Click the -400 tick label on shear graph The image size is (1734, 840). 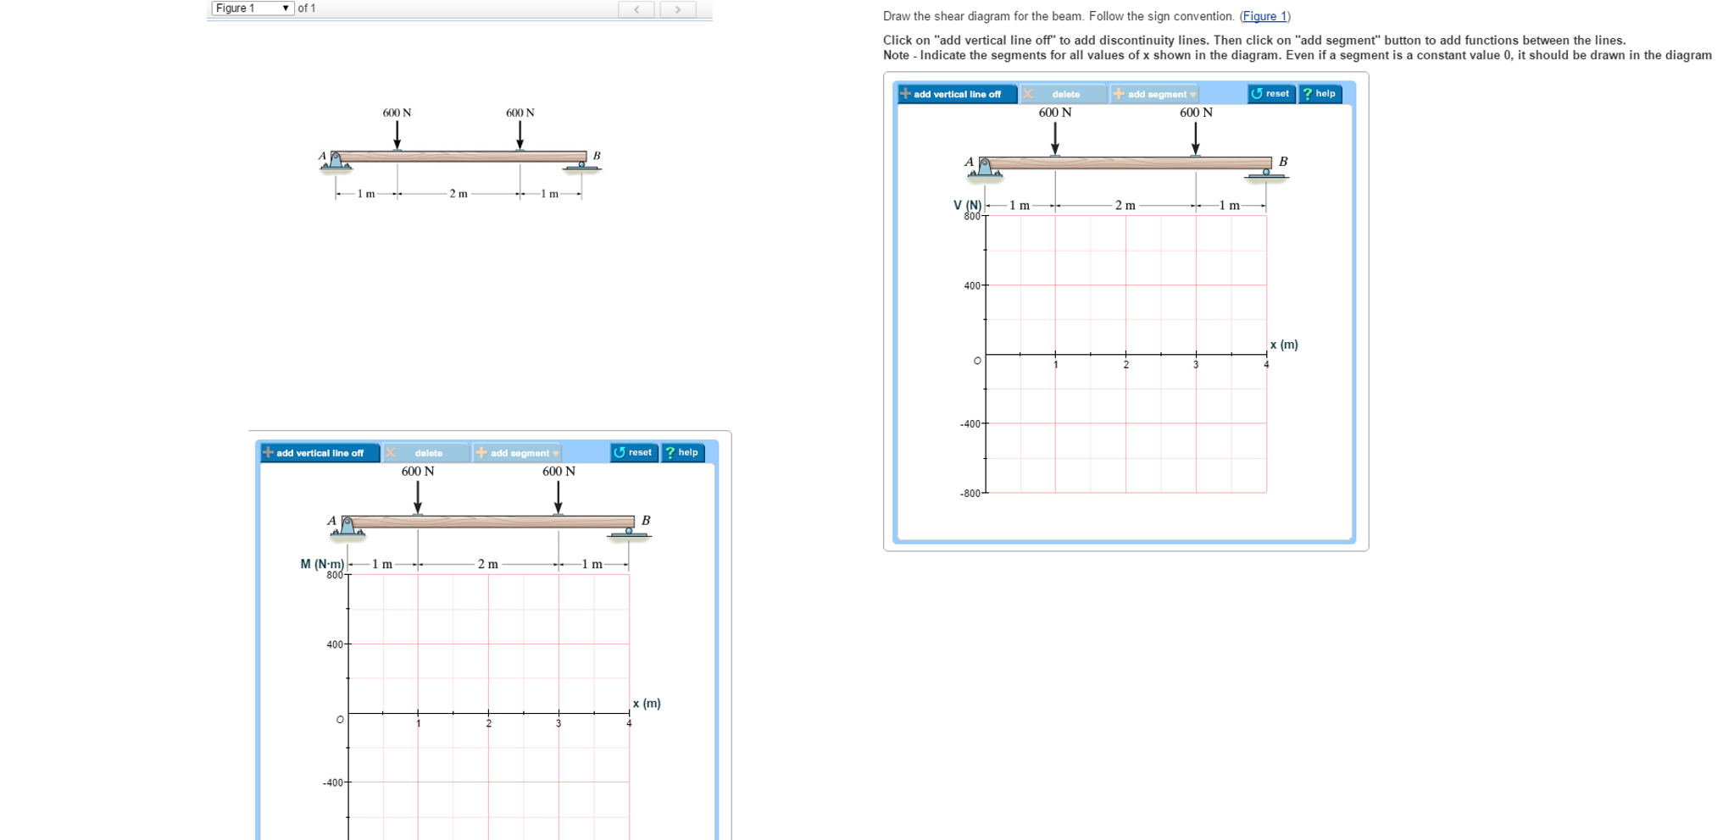click(970, 423)
